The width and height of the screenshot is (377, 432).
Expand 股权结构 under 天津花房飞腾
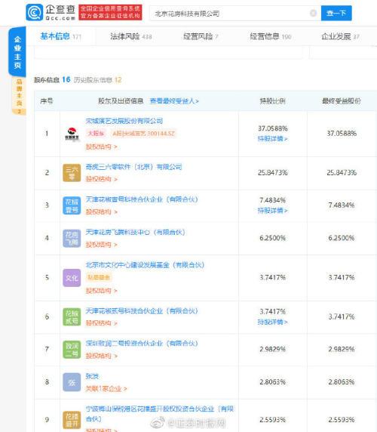point(101,245)
